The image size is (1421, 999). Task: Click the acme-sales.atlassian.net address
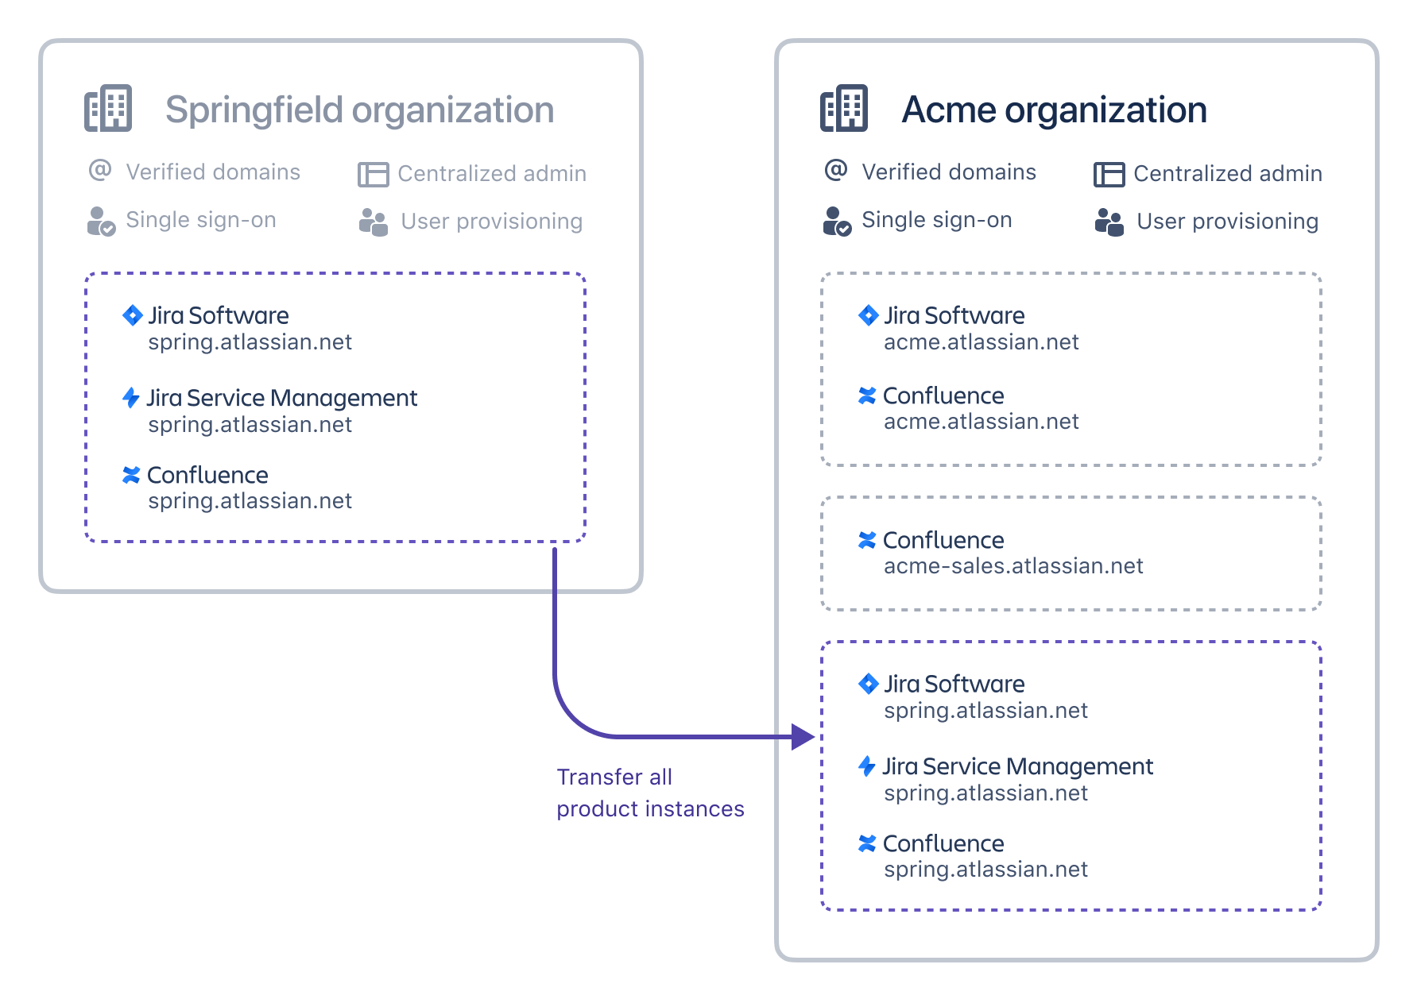pos(1013,566)
